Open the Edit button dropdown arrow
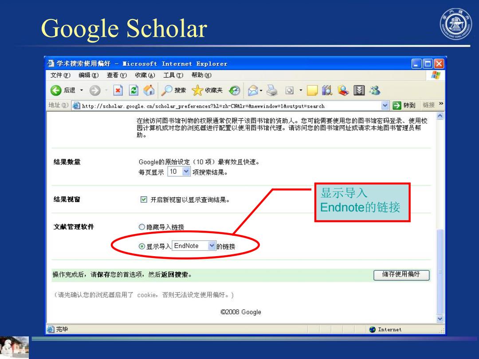 [x=301, y=90]
